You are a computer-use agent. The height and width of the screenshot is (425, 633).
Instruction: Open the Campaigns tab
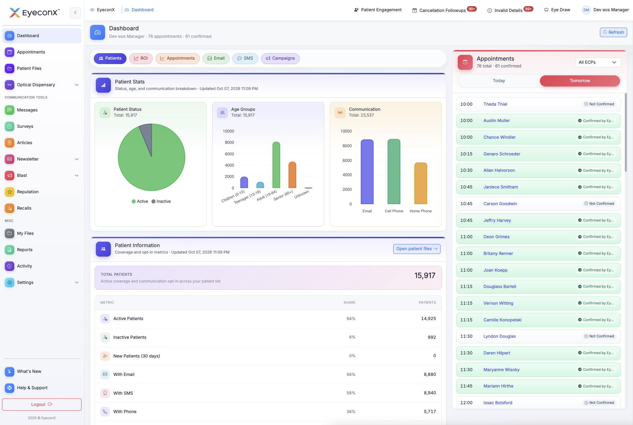(x=280, y=58)
